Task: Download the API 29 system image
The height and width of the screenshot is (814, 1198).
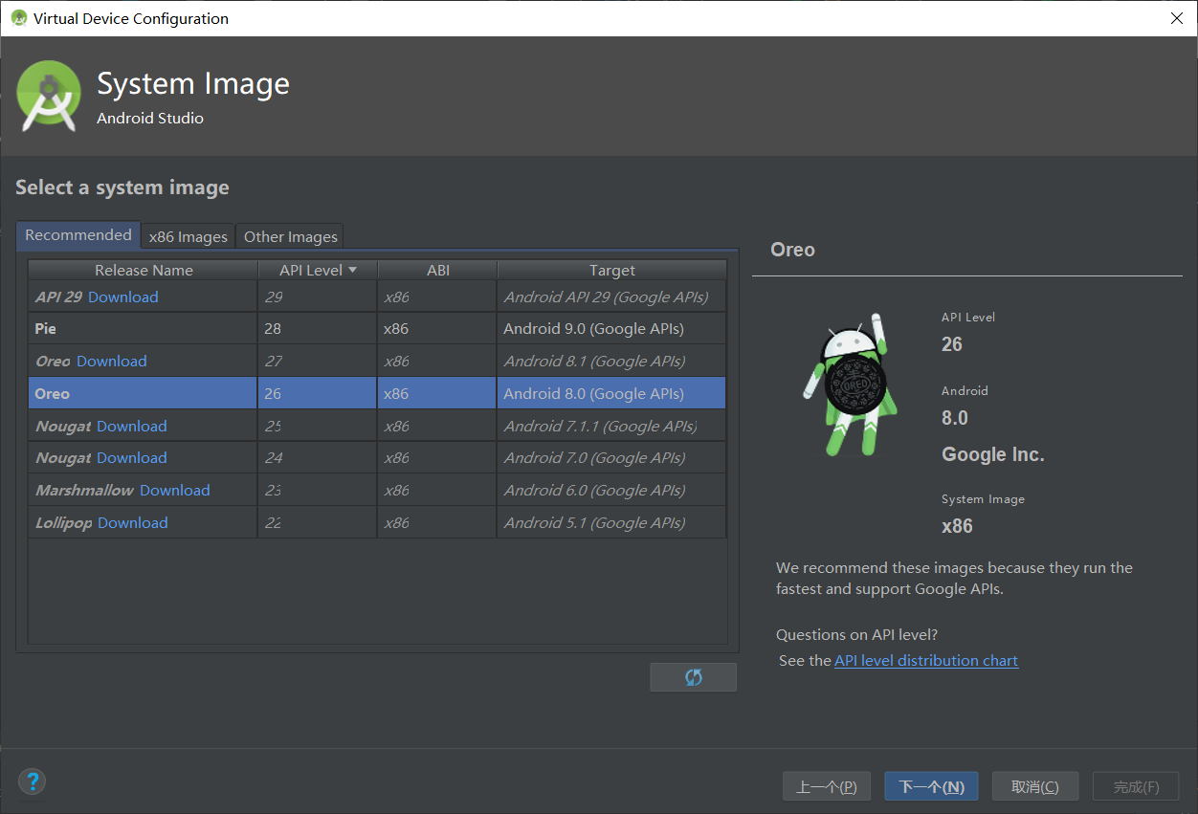Action: coord(123,297)
